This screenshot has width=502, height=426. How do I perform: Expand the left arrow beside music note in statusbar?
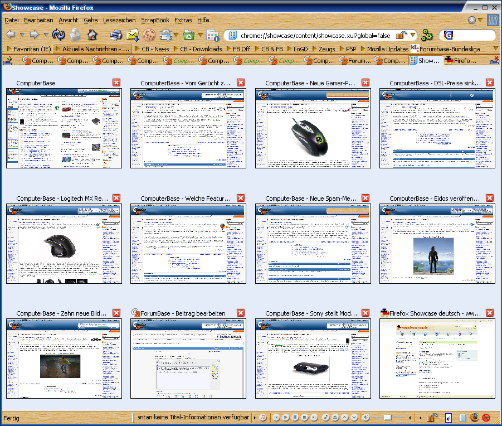coord(255,418)
